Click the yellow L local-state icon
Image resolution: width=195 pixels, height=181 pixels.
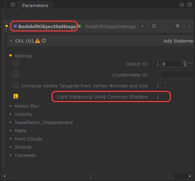(x=16, y=96)
